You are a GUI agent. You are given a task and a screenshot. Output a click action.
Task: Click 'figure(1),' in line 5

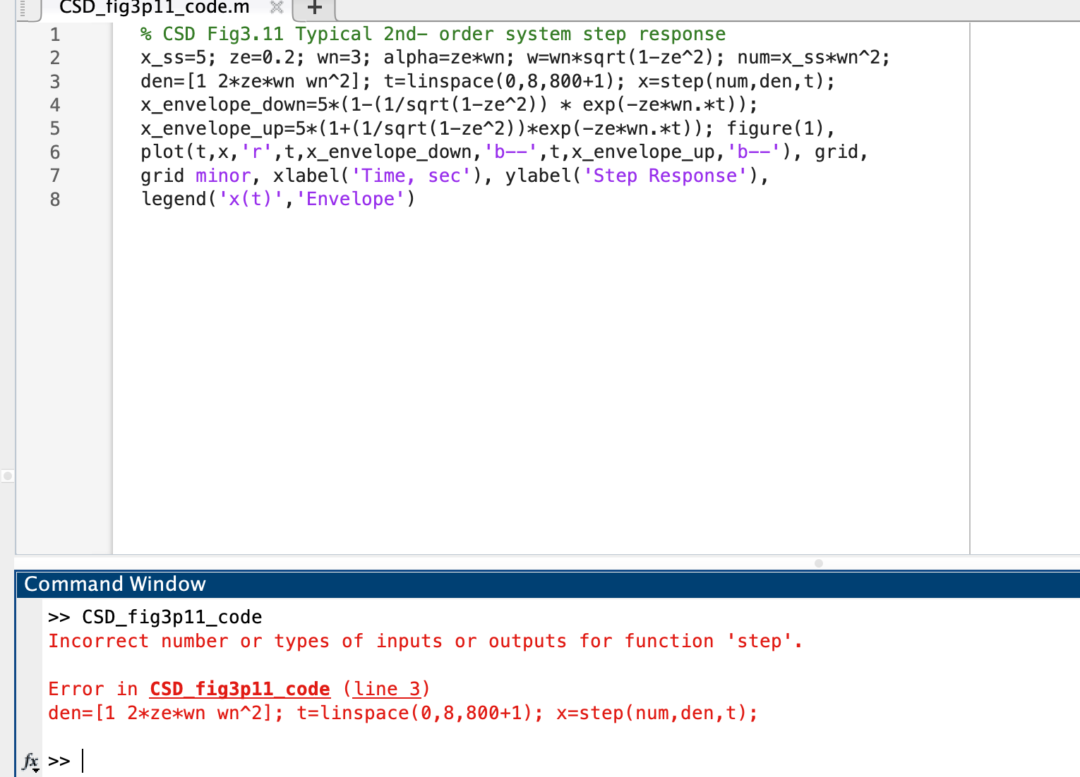pyautogui.click(x=781, y=128)
